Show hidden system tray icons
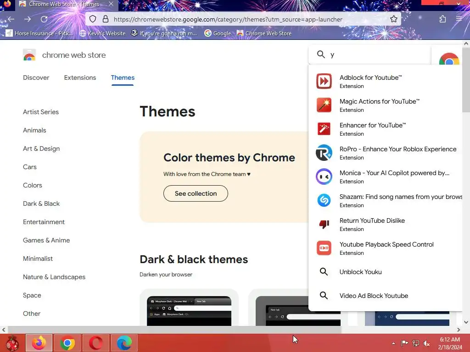This screenshot has height=352, width=470. pyautogui.click(x=393, y=343)
